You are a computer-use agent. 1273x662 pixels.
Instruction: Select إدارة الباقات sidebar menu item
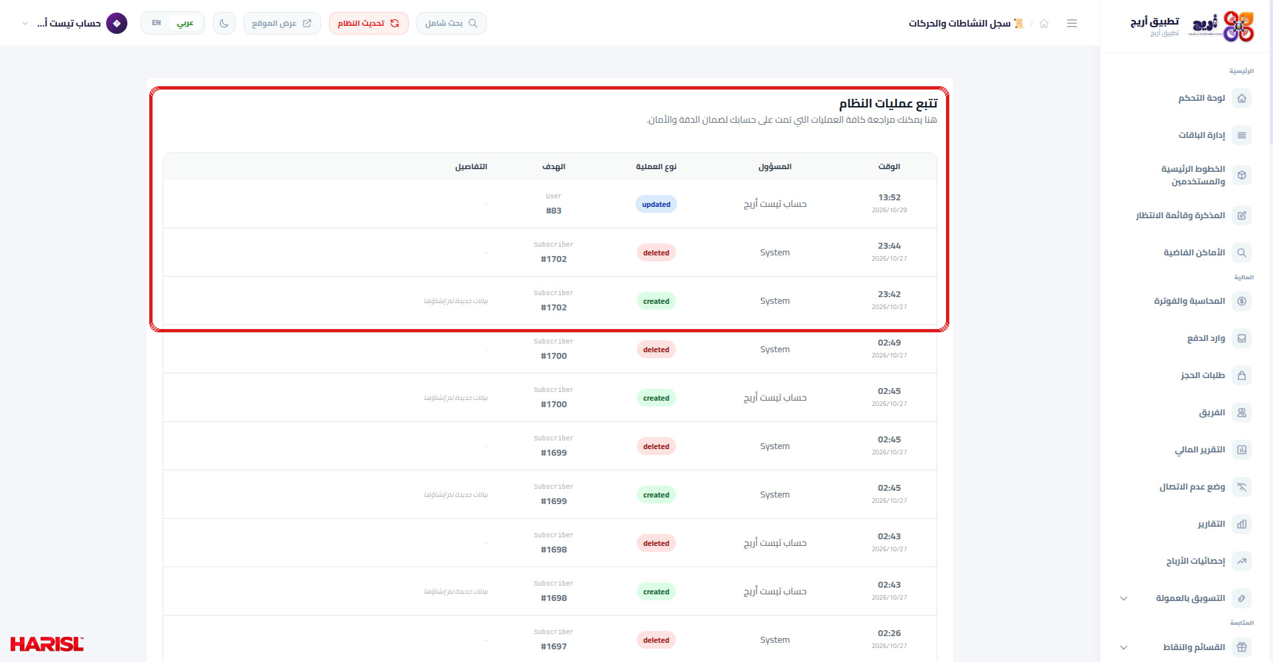tap(1185, 135)
